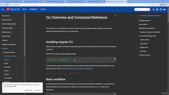Expand the Best practices section
Screen dimensions: 169x95
click(12, 32)
